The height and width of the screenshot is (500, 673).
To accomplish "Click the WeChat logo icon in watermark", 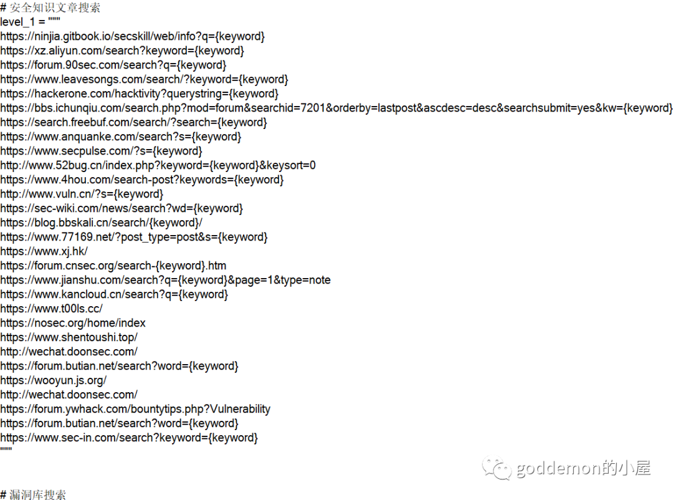I will pos(497,468).
